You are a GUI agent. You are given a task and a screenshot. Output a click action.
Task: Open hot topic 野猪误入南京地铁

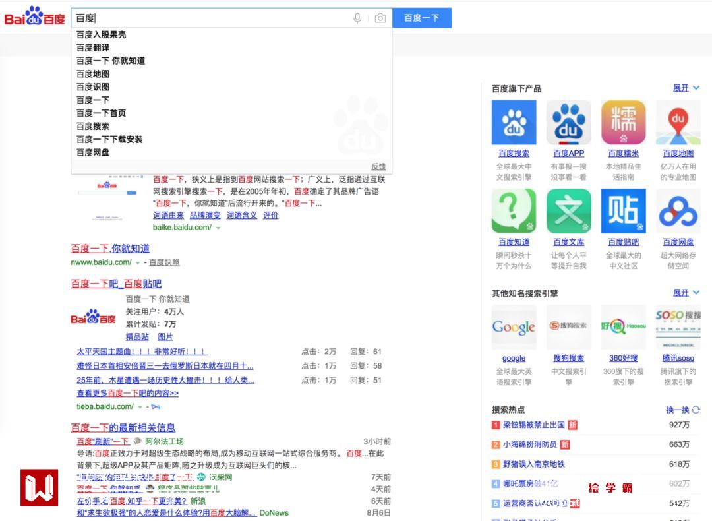(534, 464)
